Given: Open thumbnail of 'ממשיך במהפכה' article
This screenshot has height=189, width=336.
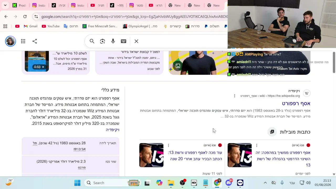Looking at the screenshot, I should click(240, 155).
